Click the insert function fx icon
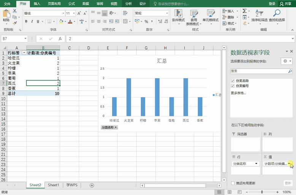 tap(60, 38)
